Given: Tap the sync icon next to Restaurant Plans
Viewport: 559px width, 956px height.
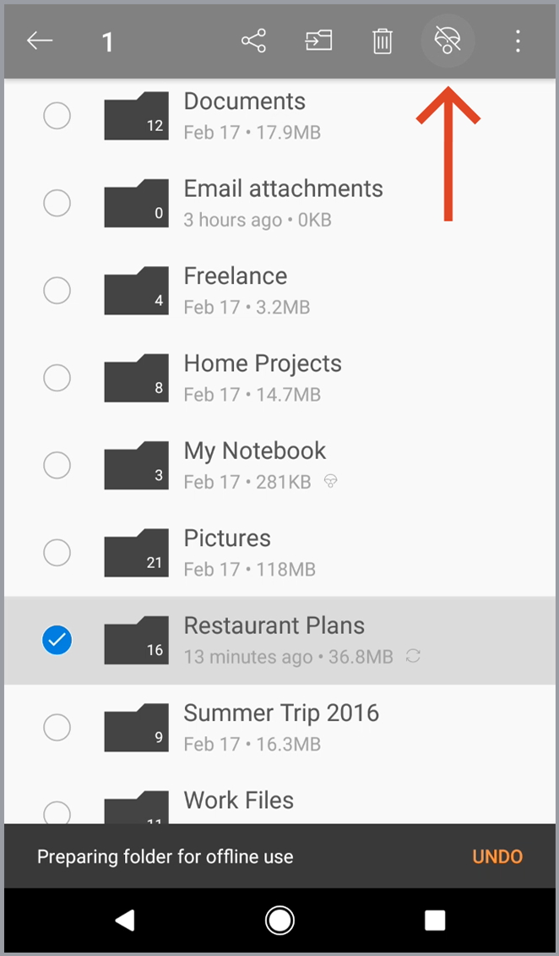Looking at the screenshot, I should (413, 656).
